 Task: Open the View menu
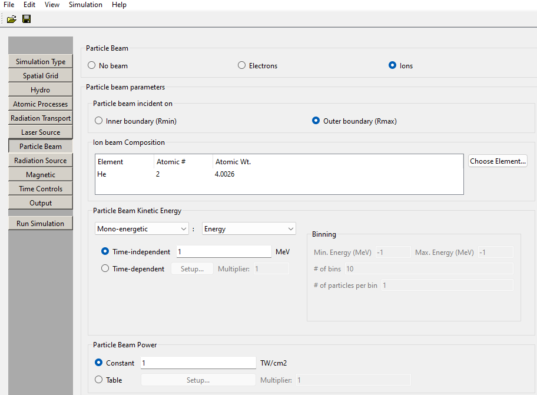(52, 5)
